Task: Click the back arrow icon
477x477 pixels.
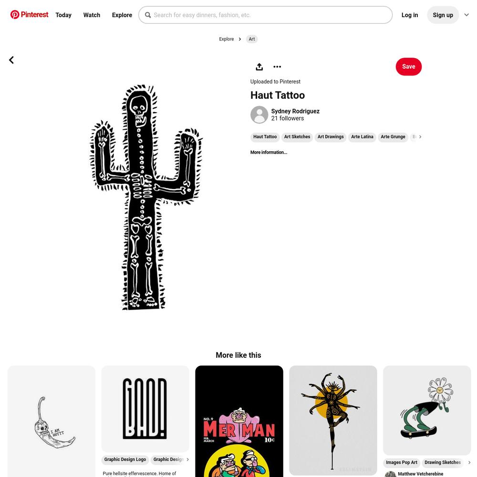Action: coord(11,60)
